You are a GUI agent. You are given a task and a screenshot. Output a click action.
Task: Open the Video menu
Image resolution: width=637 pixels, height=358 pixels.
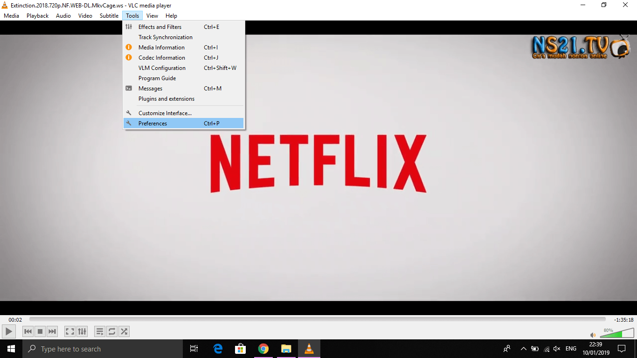(85, 16)
